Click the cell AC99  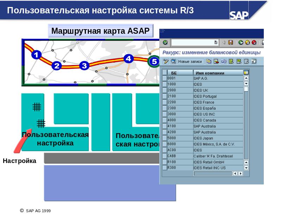pyautogui.click(x=180, y=150)
